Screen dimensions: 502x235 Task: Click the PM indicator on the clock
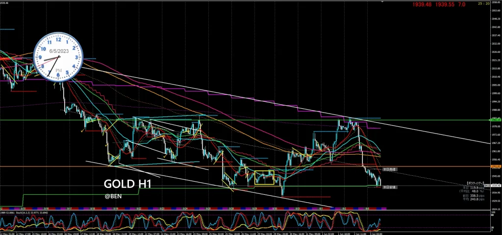(58, 70)
